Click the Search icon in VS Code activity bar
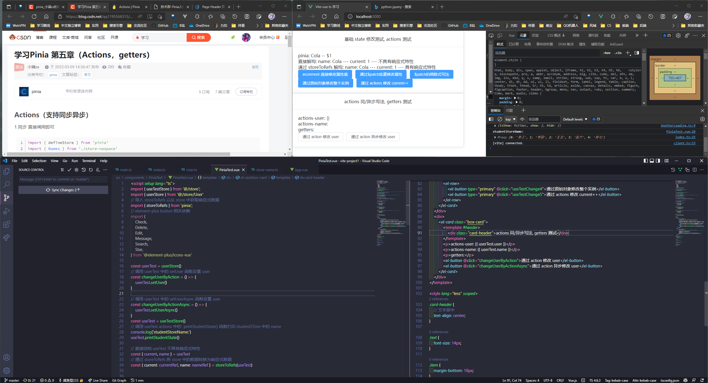This screenshot has height=383, width=708. 7,186
